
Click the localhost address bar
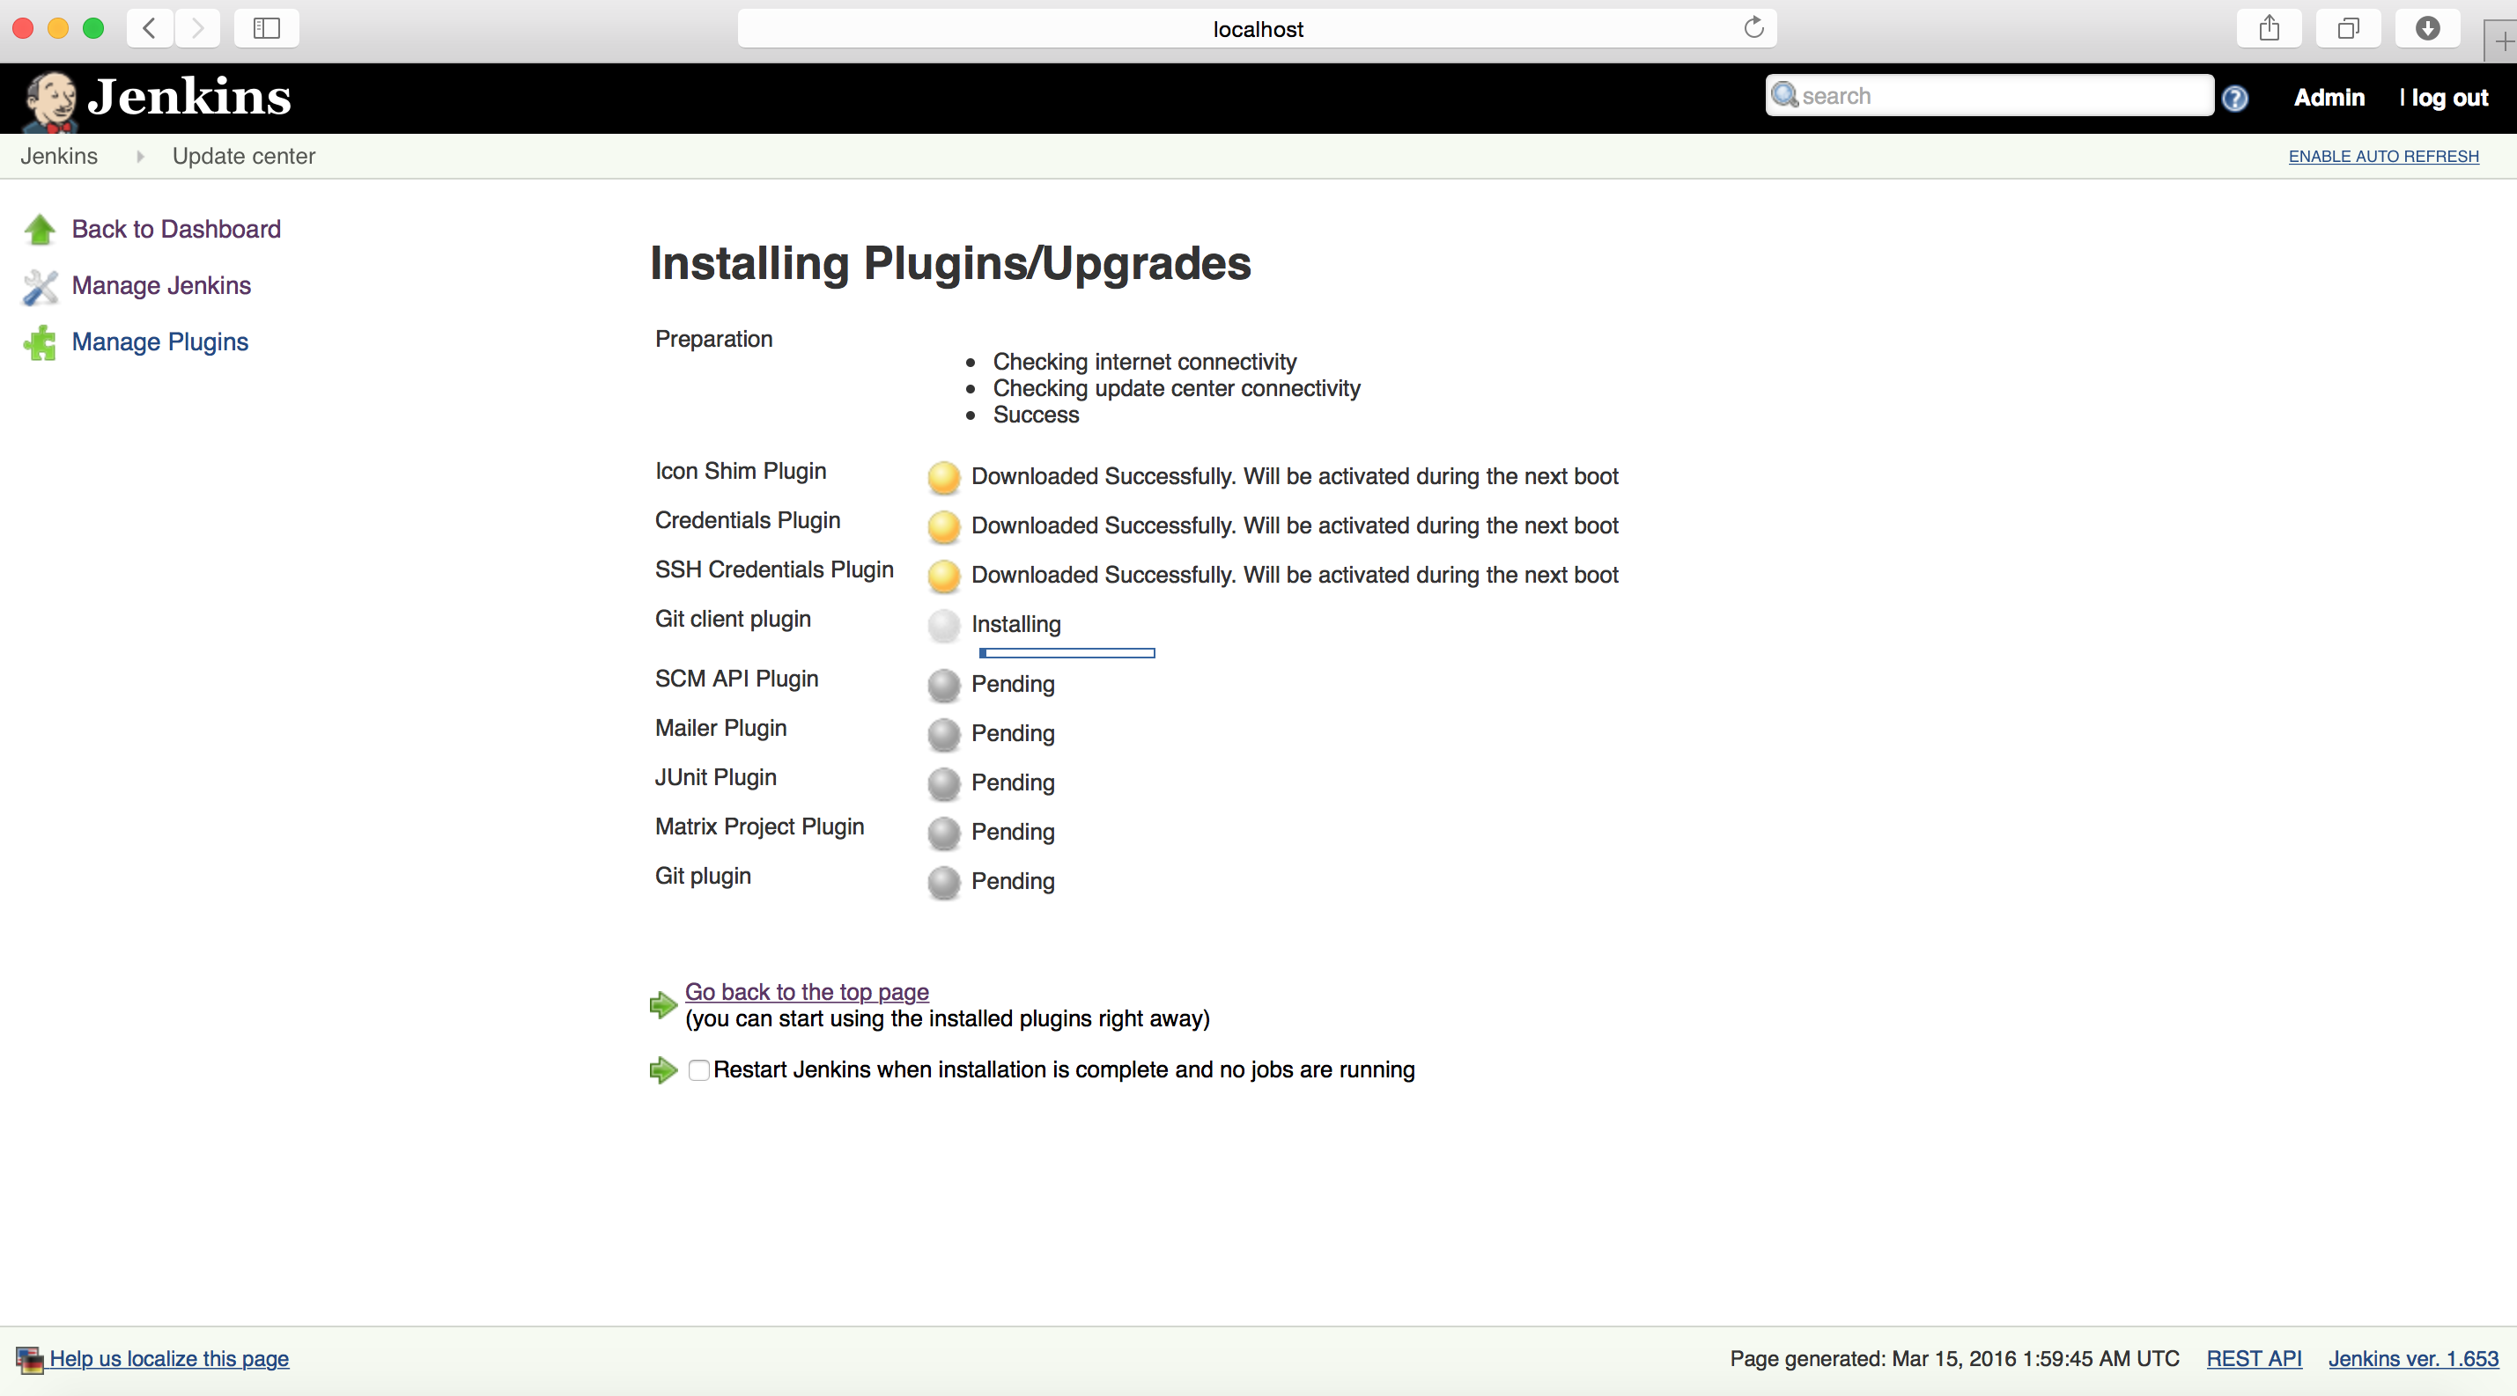[x=1257, y=28]
